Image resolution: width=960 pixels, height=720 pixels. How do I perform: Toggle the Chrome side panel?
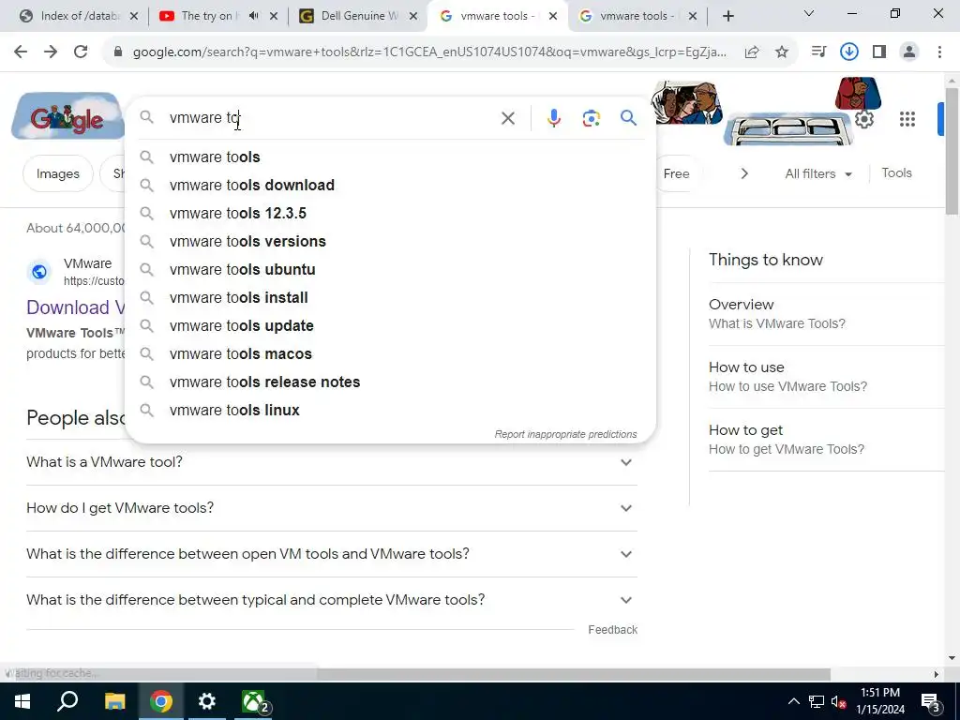point(879,52)
